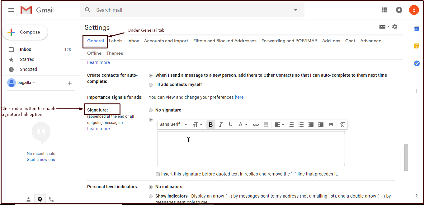This screenshot has width=424, height=205.
Task: Open the text size dropdown
Action: pos(197,125)
